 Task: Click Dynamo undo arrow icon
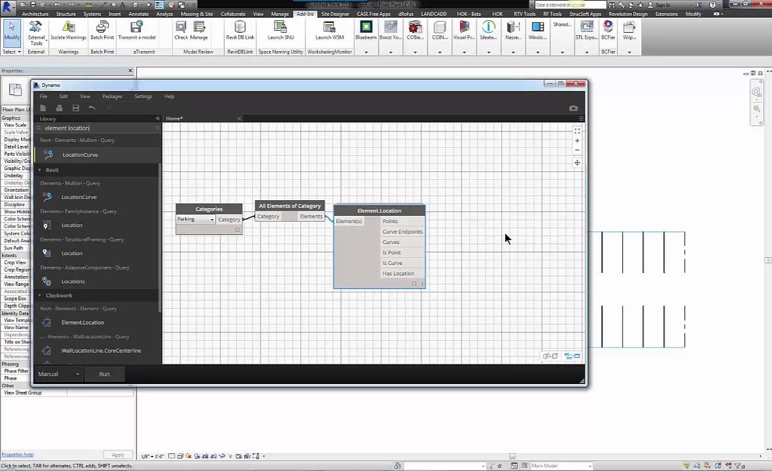(92, 108)
